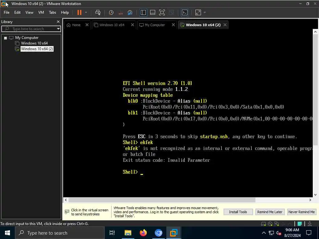Click the keyboard icon in the notification bar
Image resolution: width=319 pixels, height=239 pixels.
[67, 212]
